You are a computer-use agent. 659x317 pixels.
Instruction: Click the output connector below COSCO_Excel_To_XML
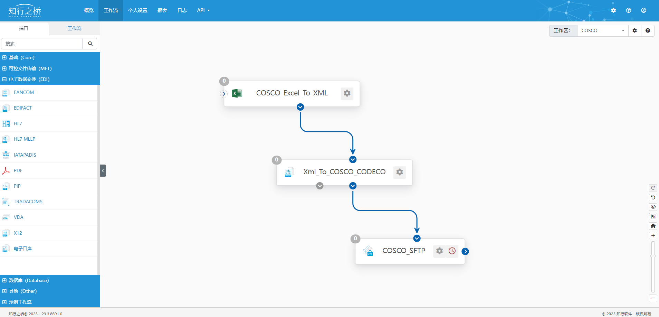(300, 107)
